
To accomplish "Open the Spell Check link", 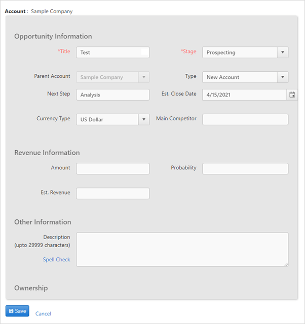I will coord(57,259).
